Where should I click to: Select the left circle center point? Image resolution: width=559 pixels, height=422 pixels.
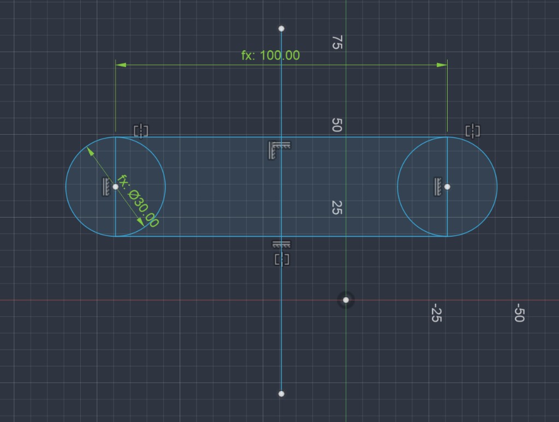(116, 186)
